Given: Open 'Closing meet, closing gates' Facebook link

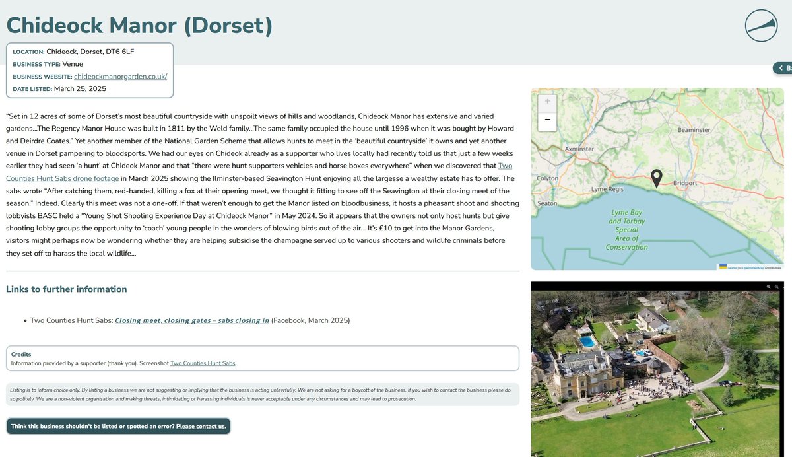Looking at the screenshot, I should [192, 320].
